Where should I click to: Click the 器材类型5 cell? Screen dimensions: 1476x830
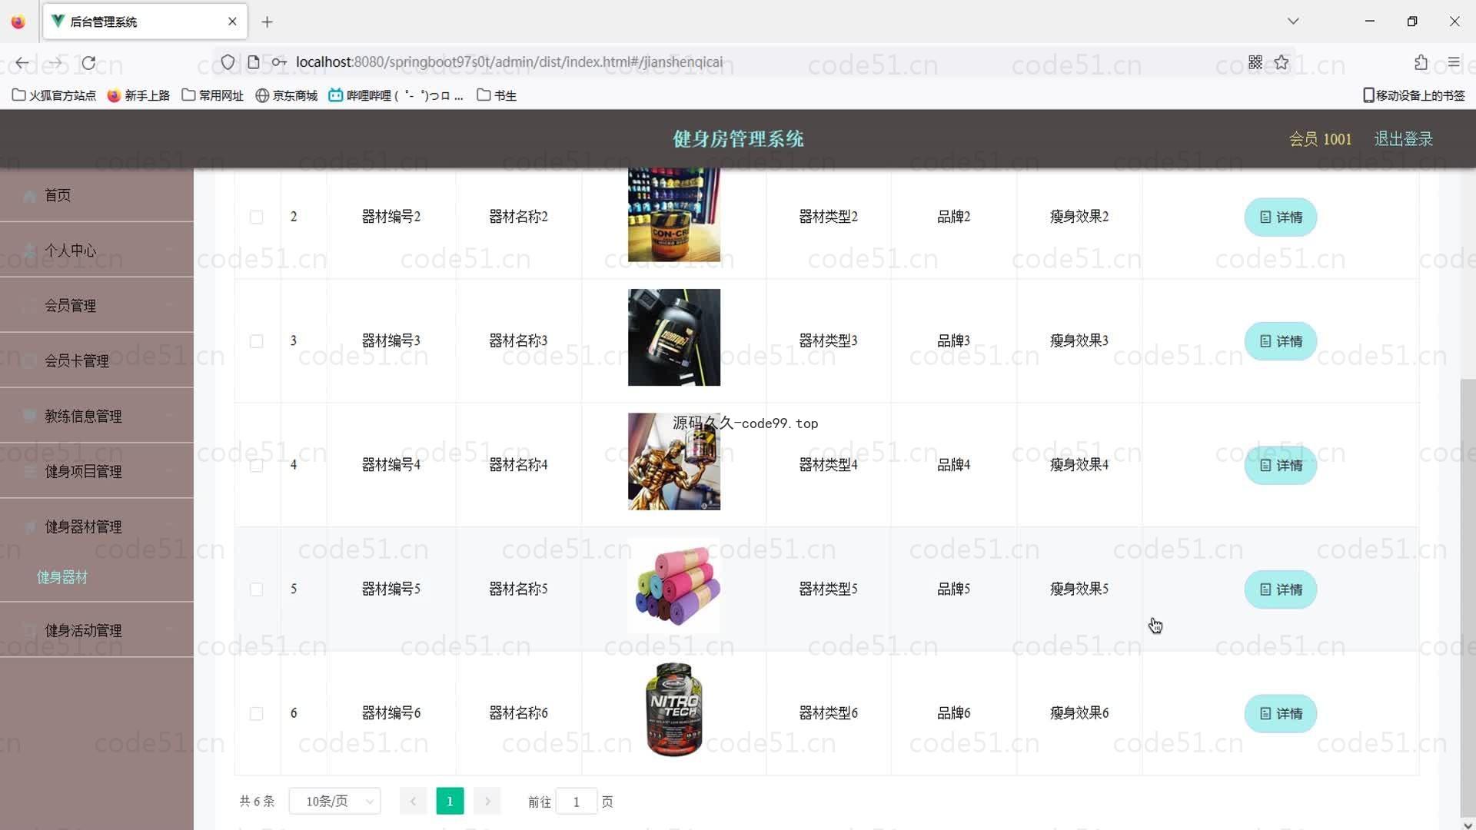[828, 589]
